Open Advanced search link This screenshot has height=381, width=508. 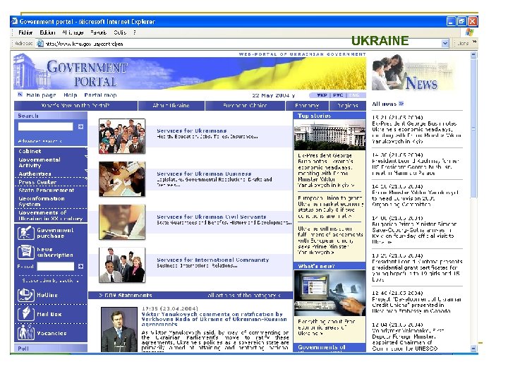click(x=40, y=141)
